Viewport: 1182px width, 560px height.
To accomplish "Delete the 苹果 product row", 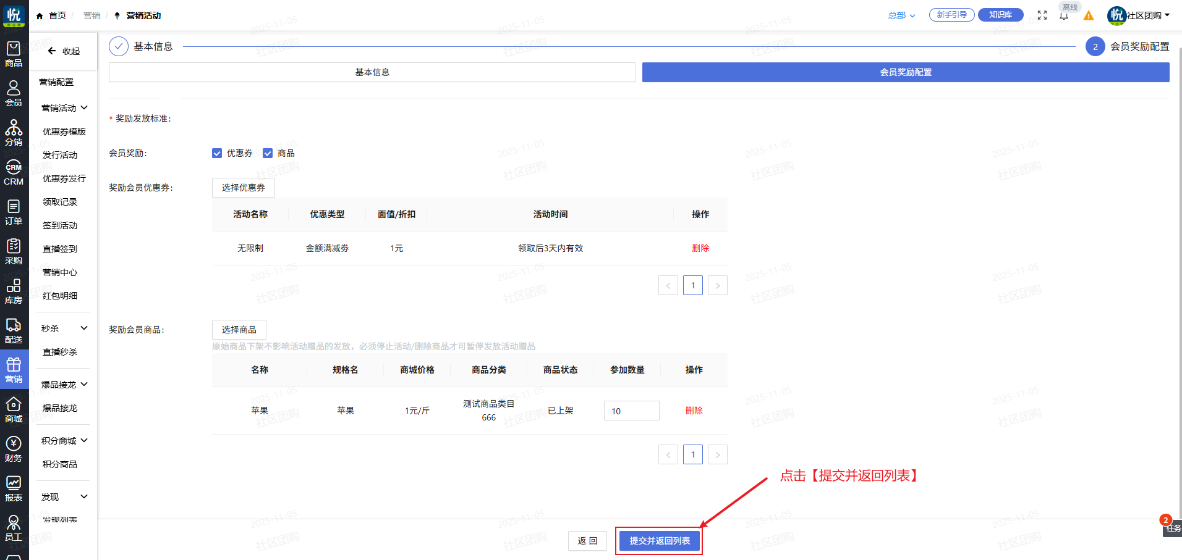I will [694, 411].
